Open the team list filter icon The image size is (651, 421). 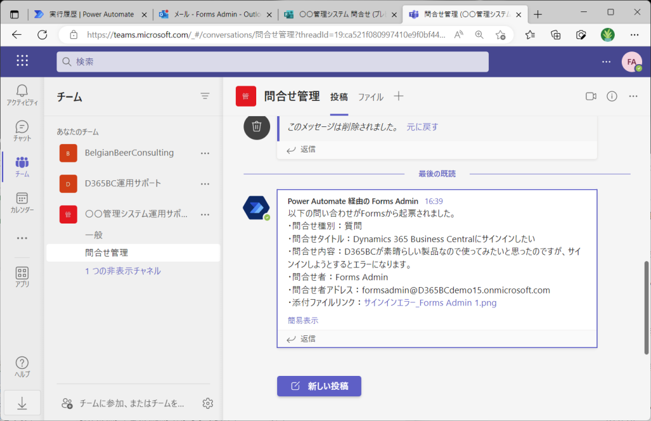point(205,97)
